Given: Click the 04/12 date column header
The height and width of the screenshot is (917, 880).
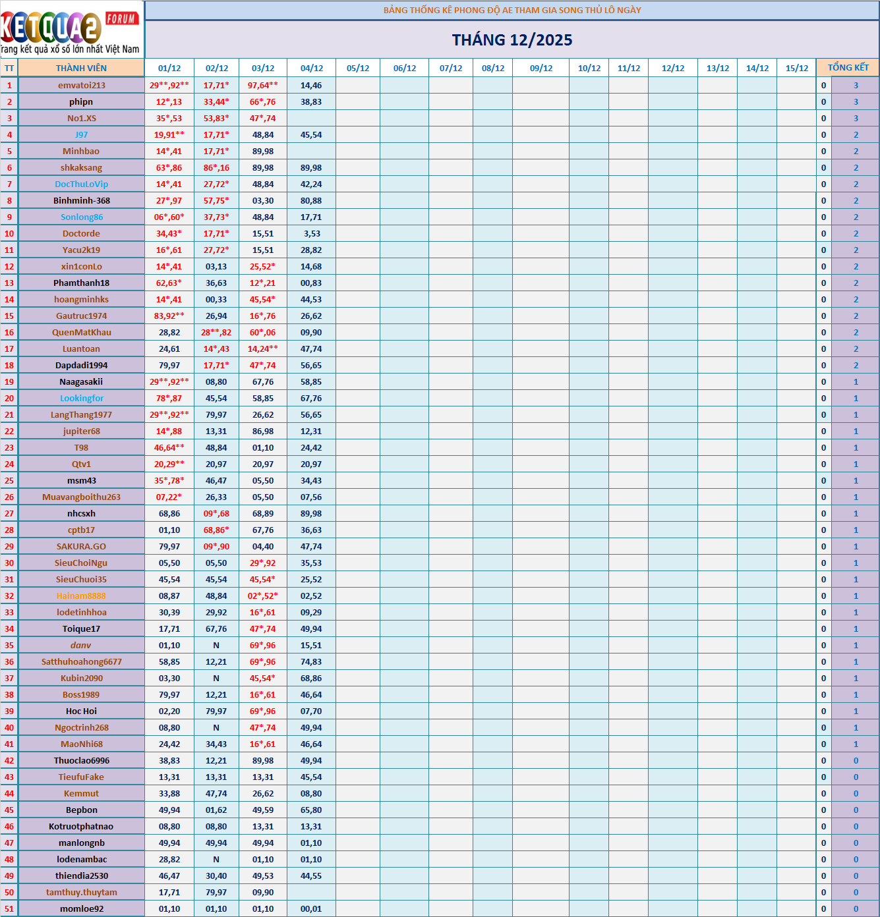Looking at the screenshot, I should 312,68.
